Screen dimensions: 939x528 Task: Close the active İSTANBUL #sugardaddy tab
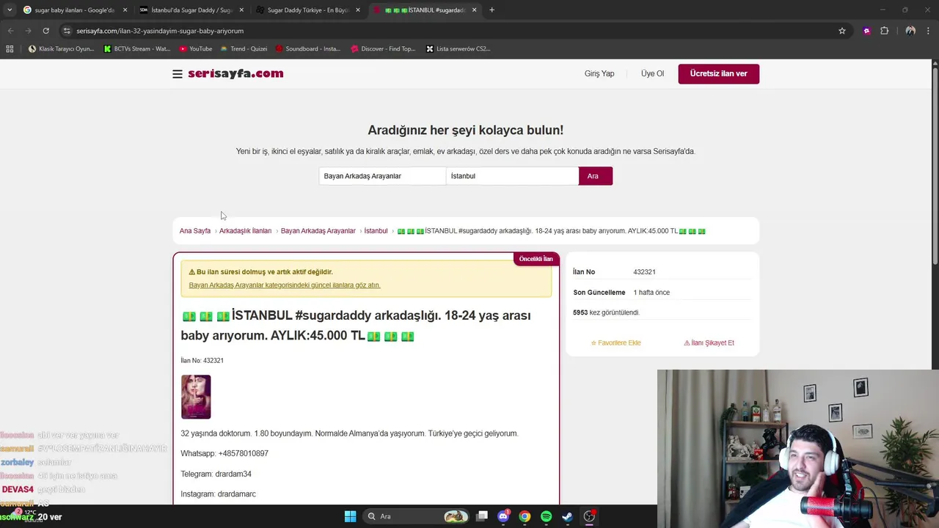point(474,10)
